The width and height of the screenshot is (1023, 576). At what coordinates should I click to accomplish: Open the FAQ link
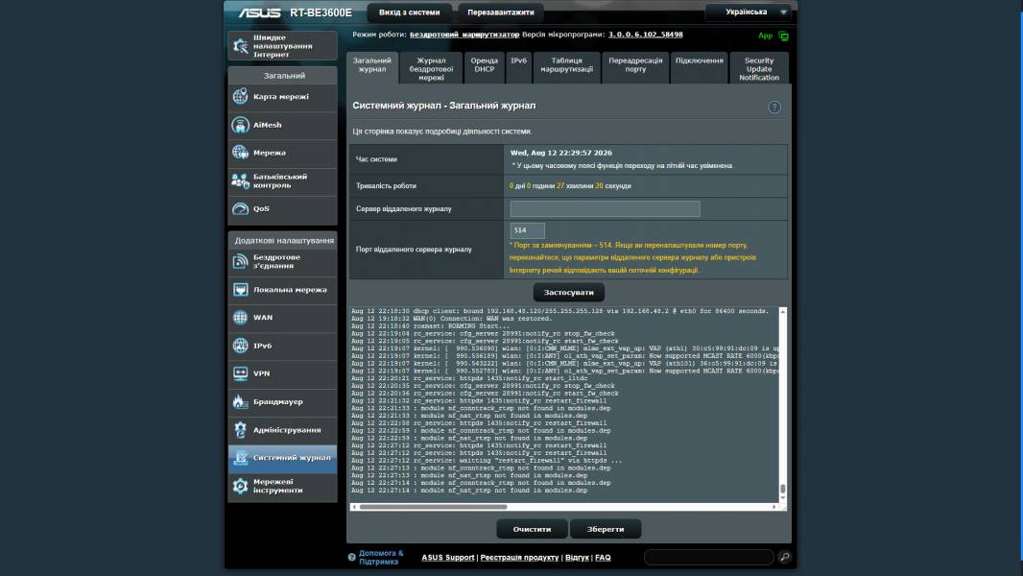click(603, 558)
